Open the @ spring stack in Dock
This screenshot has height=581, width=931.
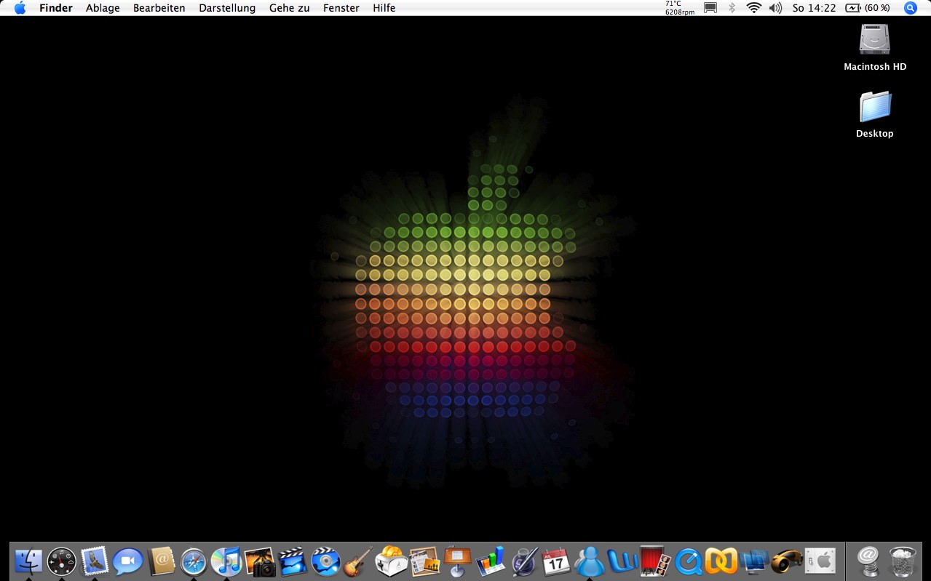click(x=868, y=561)
